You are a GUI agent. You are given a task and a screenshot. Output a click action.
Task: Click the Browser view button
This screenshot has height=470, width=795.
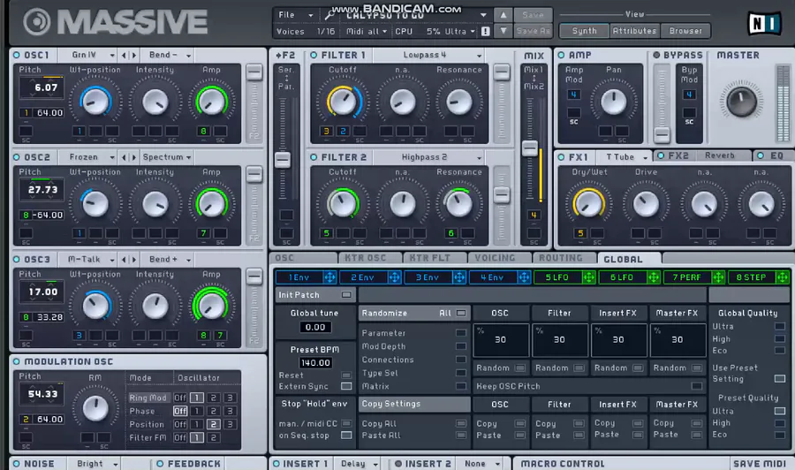tap(685, 31)
